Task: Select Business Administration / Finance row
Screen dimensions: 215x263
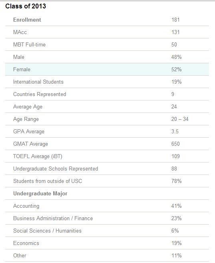Action: click(107, 219)
